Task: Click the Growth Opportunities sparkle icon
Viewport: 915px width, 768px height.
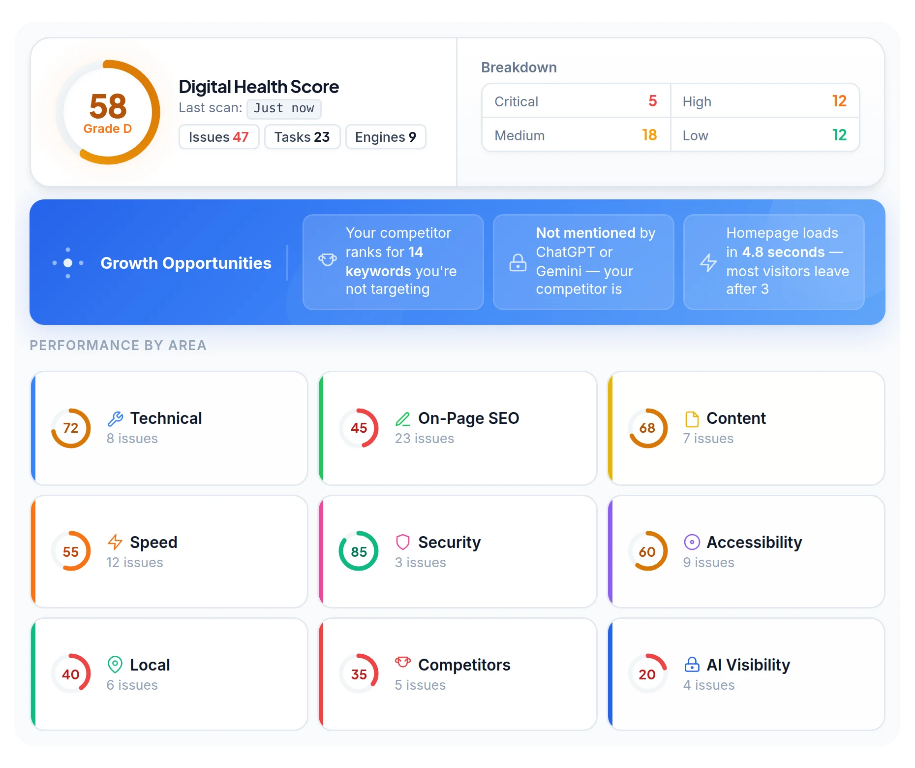Action: 68,263
